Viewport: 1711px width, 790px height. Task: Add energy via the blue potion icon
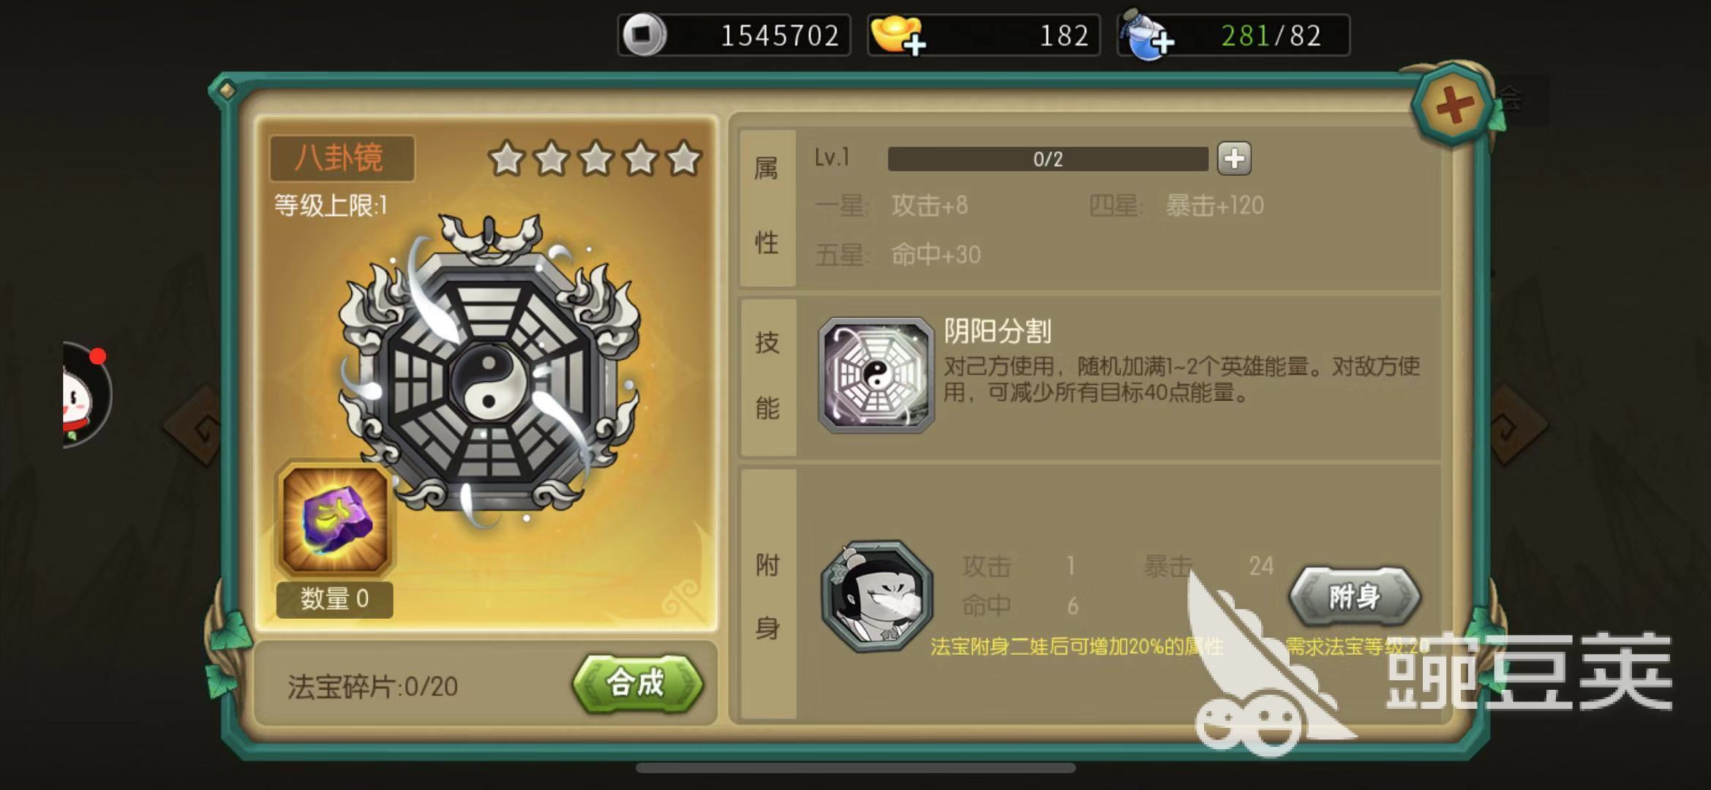click(1148, 35)
